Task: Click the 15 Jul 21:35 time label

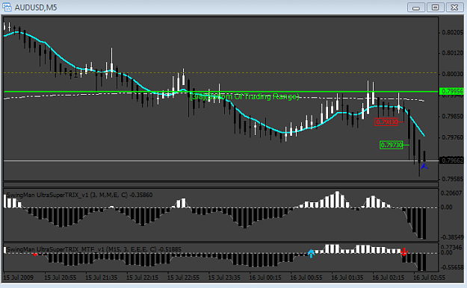Action: (102, 278)
